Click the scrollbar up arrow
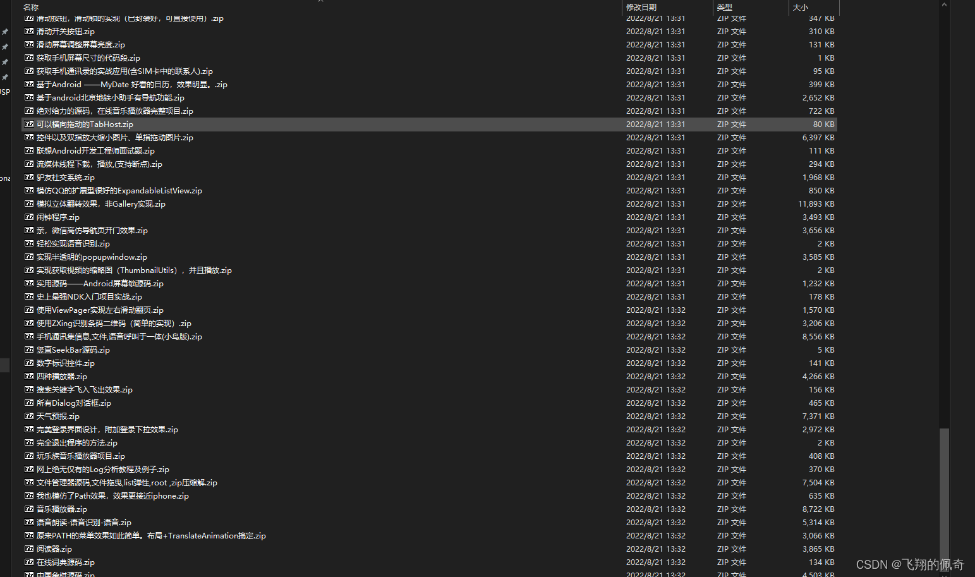This screenshot has height=577, width=975. (x=944, y=4)
